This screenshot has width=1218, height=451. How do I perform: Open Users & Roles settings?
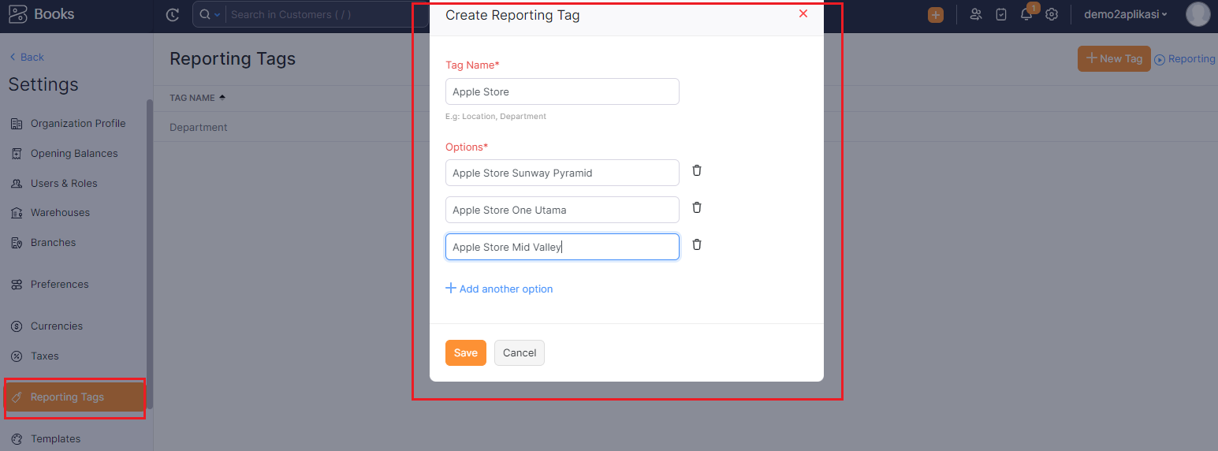point(64,183)
